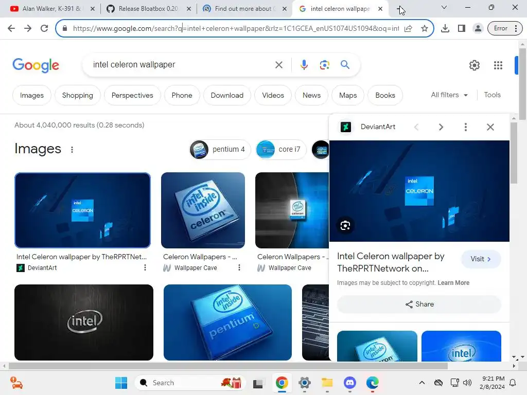Select the News filter chip
527x395 pixels.
tap(311, 95)
